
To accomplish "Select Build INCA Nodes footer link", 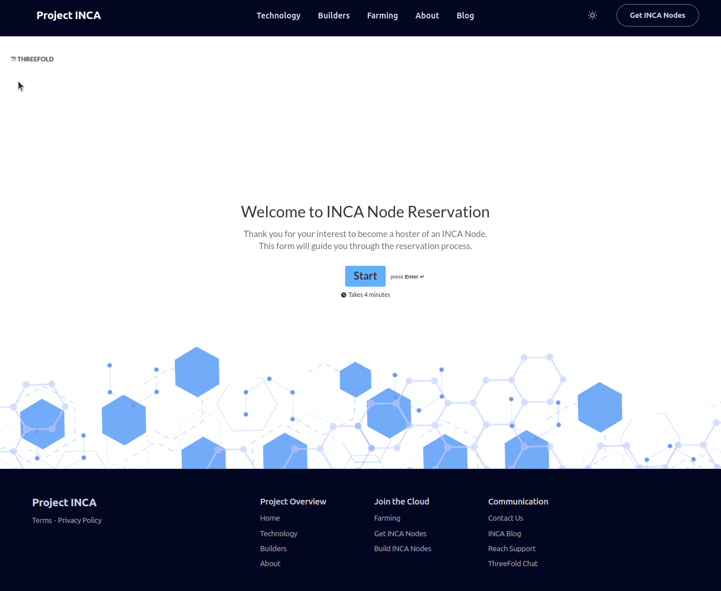I will (x=402, y=548).
